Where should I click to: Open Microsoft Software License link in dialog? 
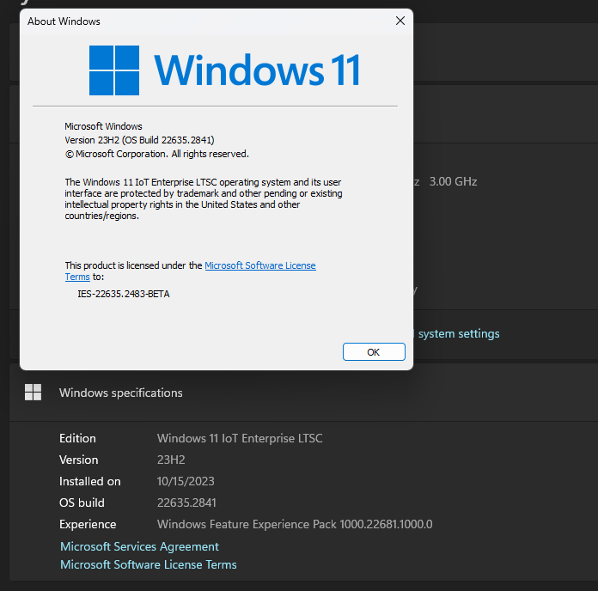tap(260, 265)
